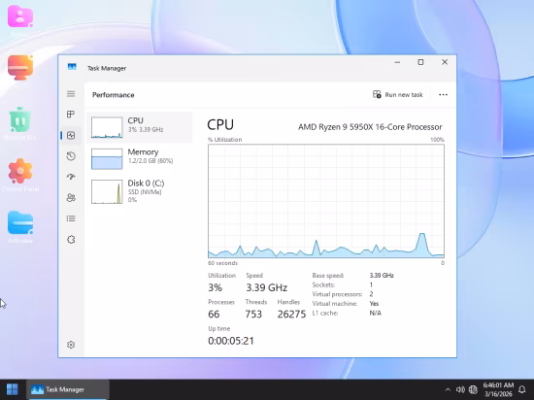Open the Users page icon

click(71, 198)
